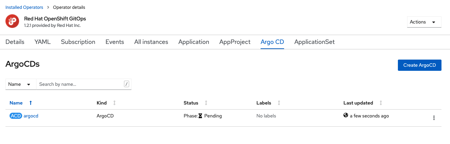
Task: Expand the Name filter dropdown
Action: coord(20,84)
